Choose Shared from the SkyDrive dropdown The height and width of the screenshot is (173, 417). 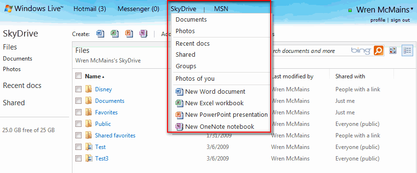coord(185,55)
